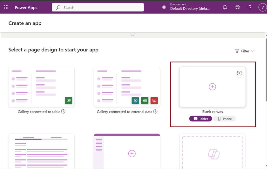Open info icon beside Gallery connected to table
Screen dimensions: 270x169
pos(63,112)
